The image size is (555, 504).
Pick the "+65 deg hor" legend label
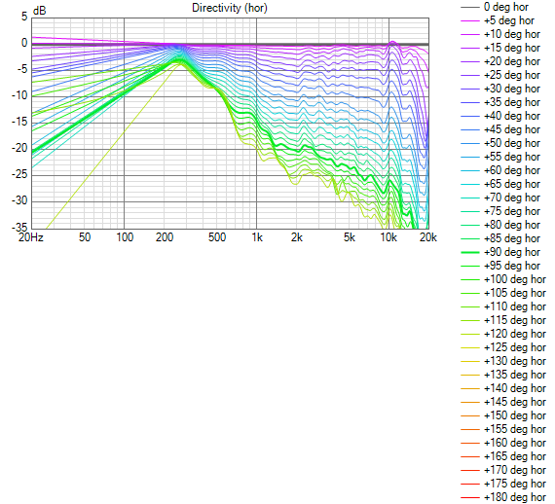tap(512, 184)
